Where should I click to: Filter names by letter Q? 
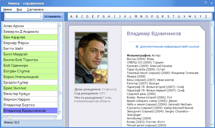coord(157,16)
